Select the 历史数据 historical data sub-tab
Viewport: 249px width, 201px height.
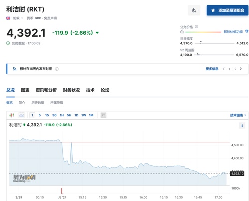tap(38, 103)
